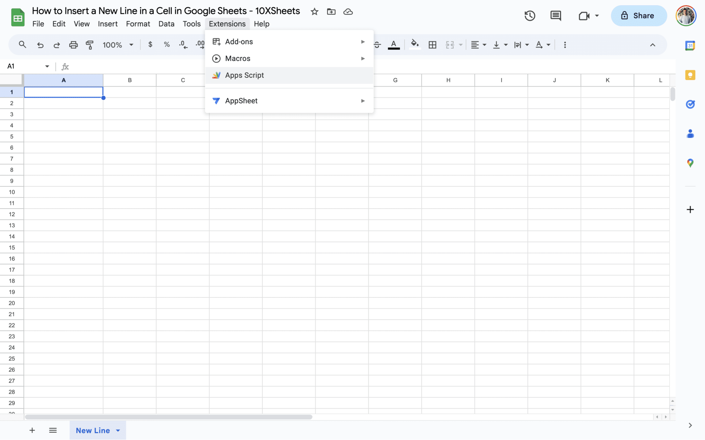Open Google Keep side panel
Screen dimensions: 705x440
tap(690, 75)
